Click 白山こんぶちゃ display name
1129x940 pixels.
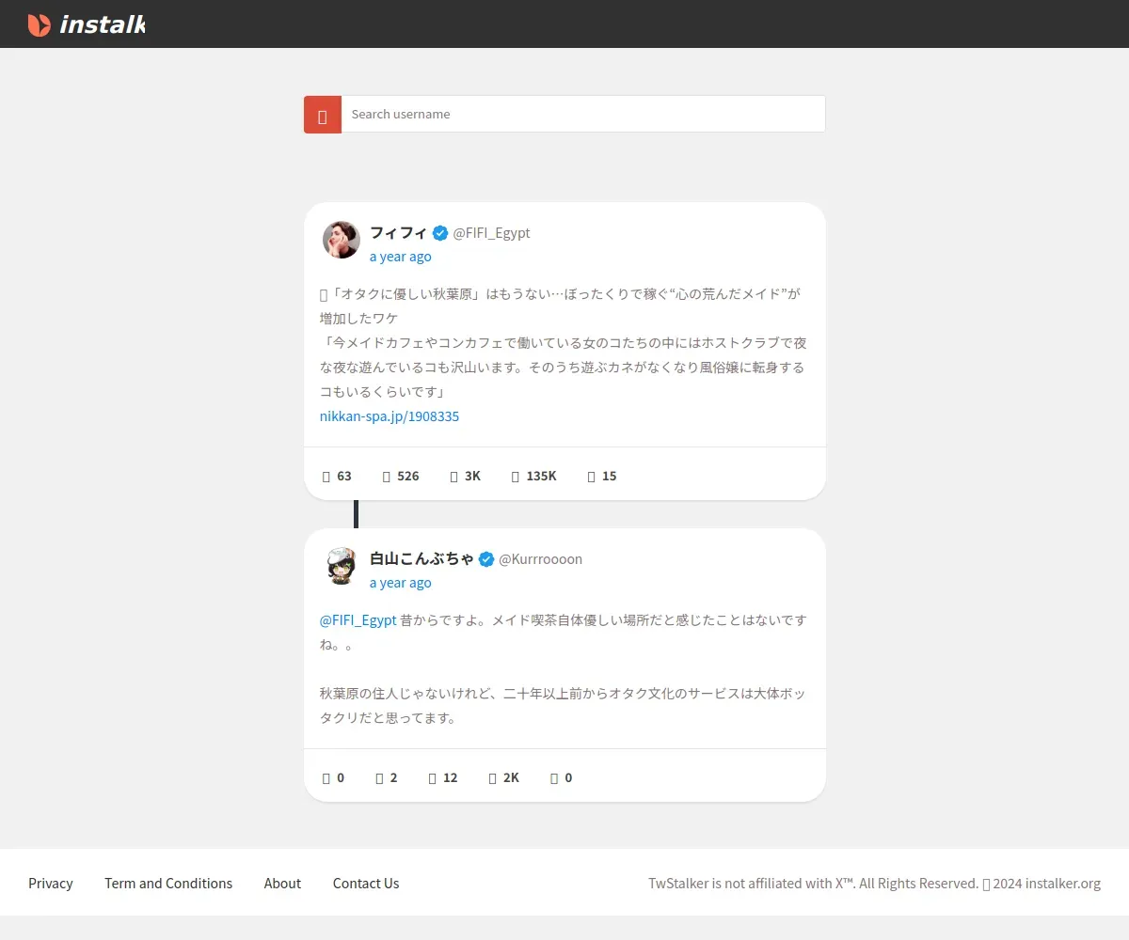(x=421, y=558)
